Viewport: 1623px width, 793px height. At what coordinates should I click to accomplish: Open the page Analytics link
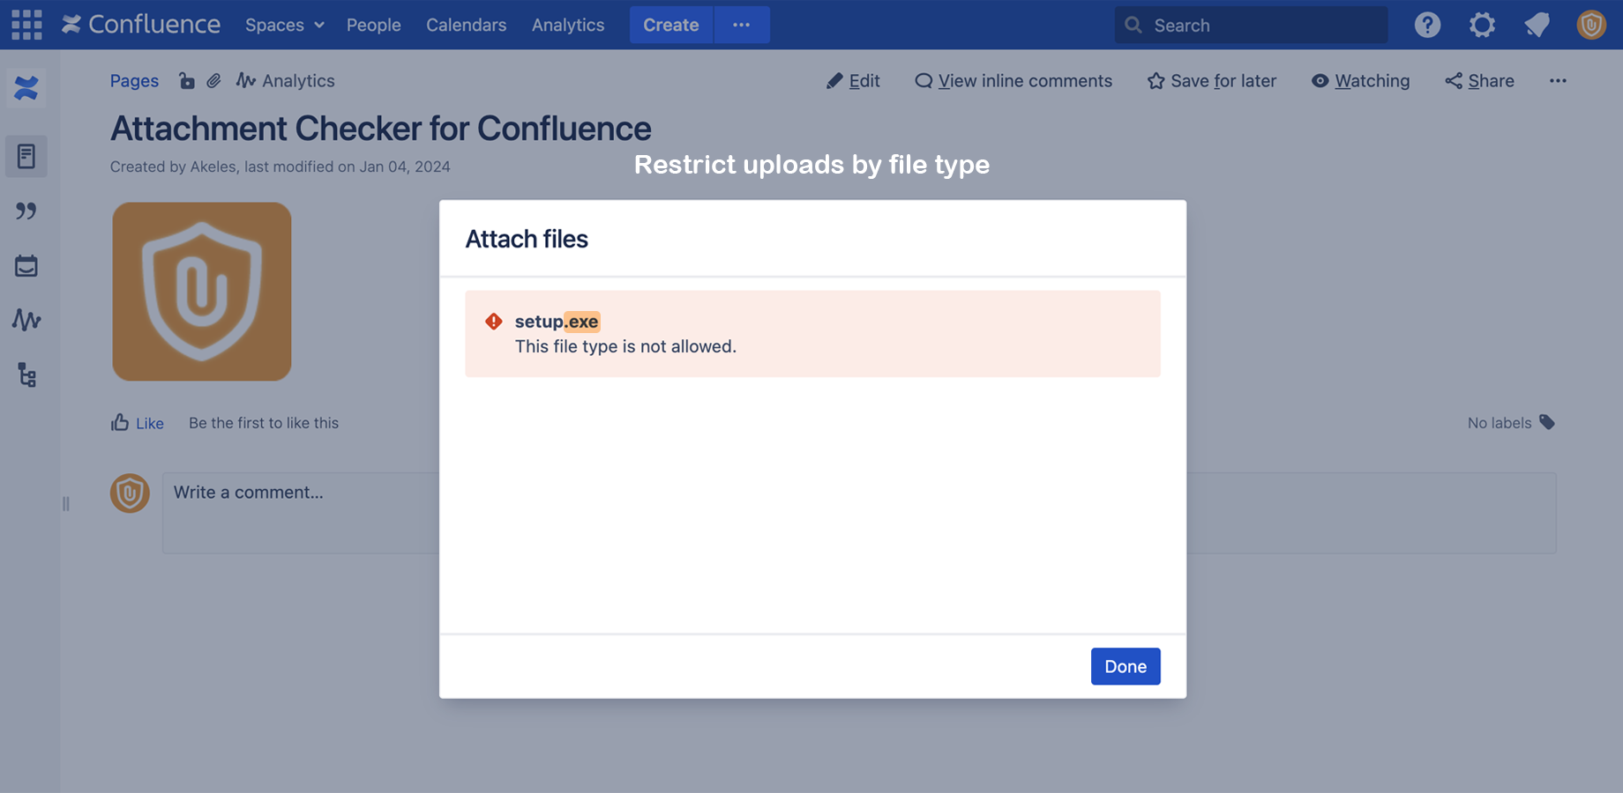285,81
